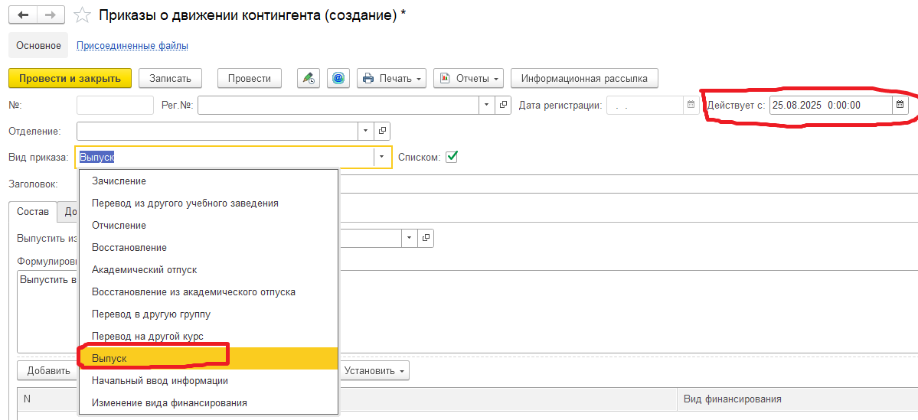The height and width of the screenshot is (420, 918).
Task: Open the Отделение dropdown arrow
Action: coord(365,131)
